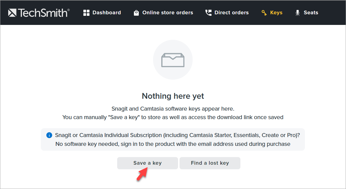Click the phone icon next to Direct orders
346x189 pixels.
[208, 12]
